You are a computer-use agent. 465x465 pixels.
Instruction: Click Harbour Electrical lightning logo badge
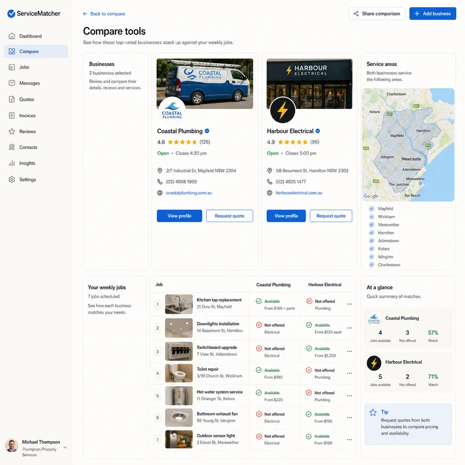[x=283, y=110]
